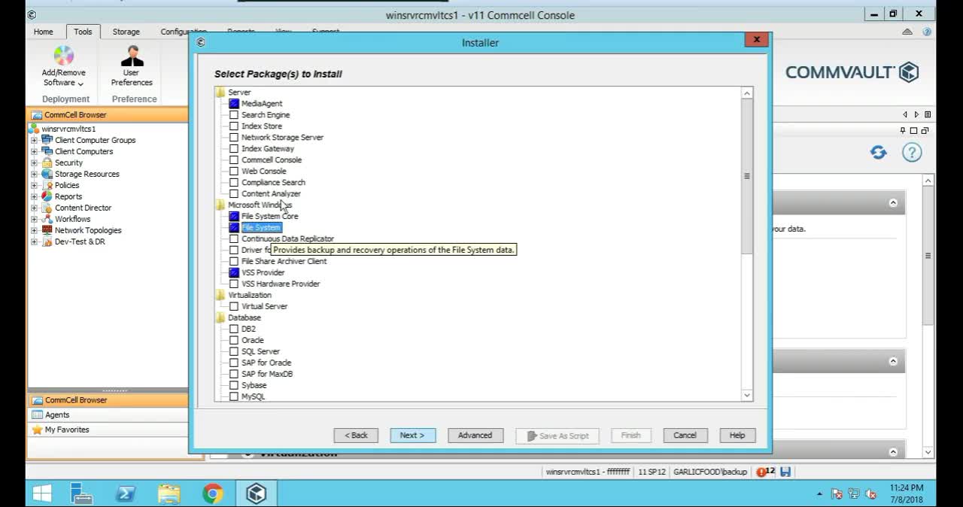The width and height of the screenshot is (963, 507).
Task: Check the SQL Server package
Action: pyautogui.click(x=234, y=352)
